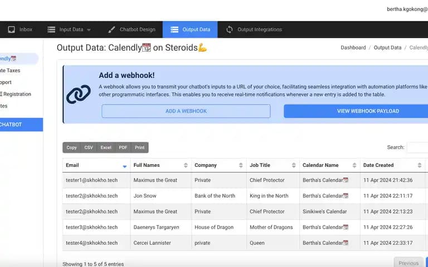
Task: Click the Previous pagination button
Action: click(x=408, y=263)
